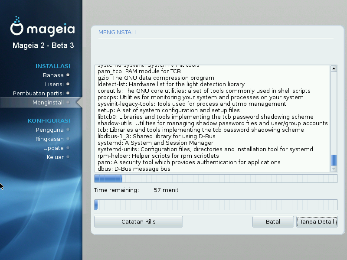The height and width of the screenshot is (260, 347).
Task: Click the 'sysvinit-legacy-tools' line
Action: click(192, 104)
